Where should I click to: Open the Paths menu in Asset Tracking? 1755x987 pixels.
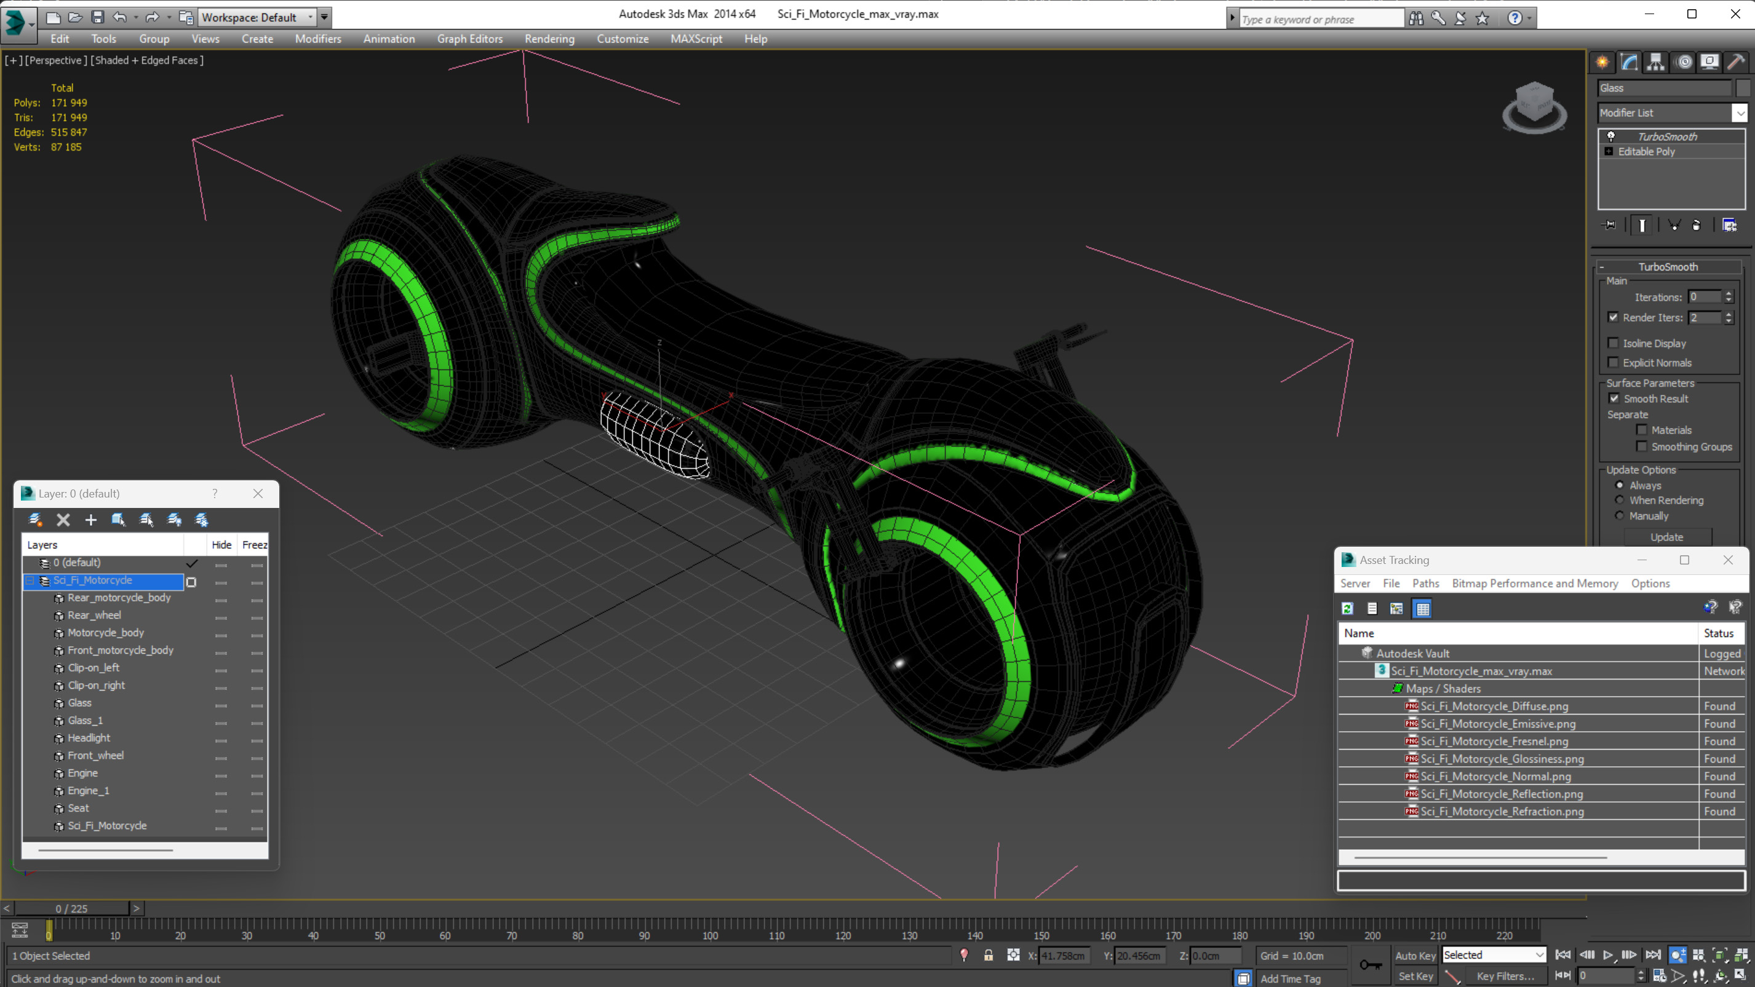(1425, 583)
